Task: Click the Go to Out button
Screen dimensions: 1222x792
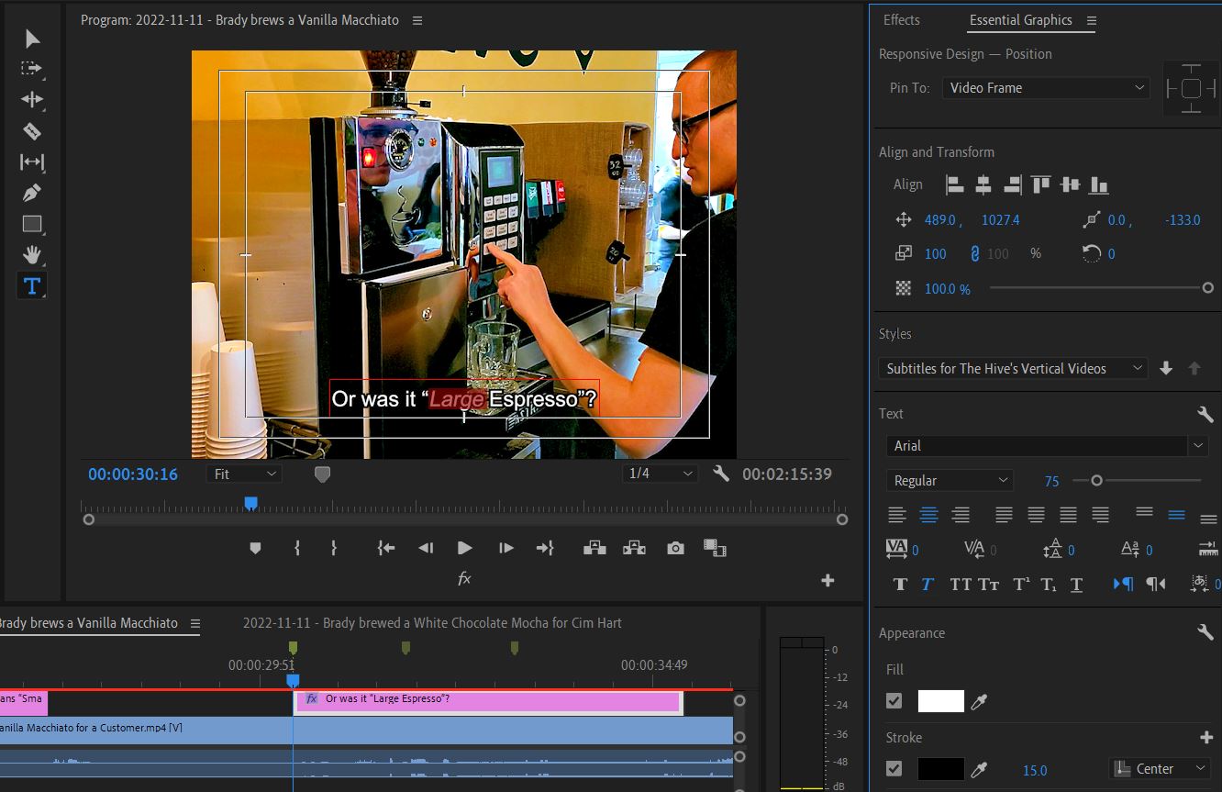Action: point(545,548)
